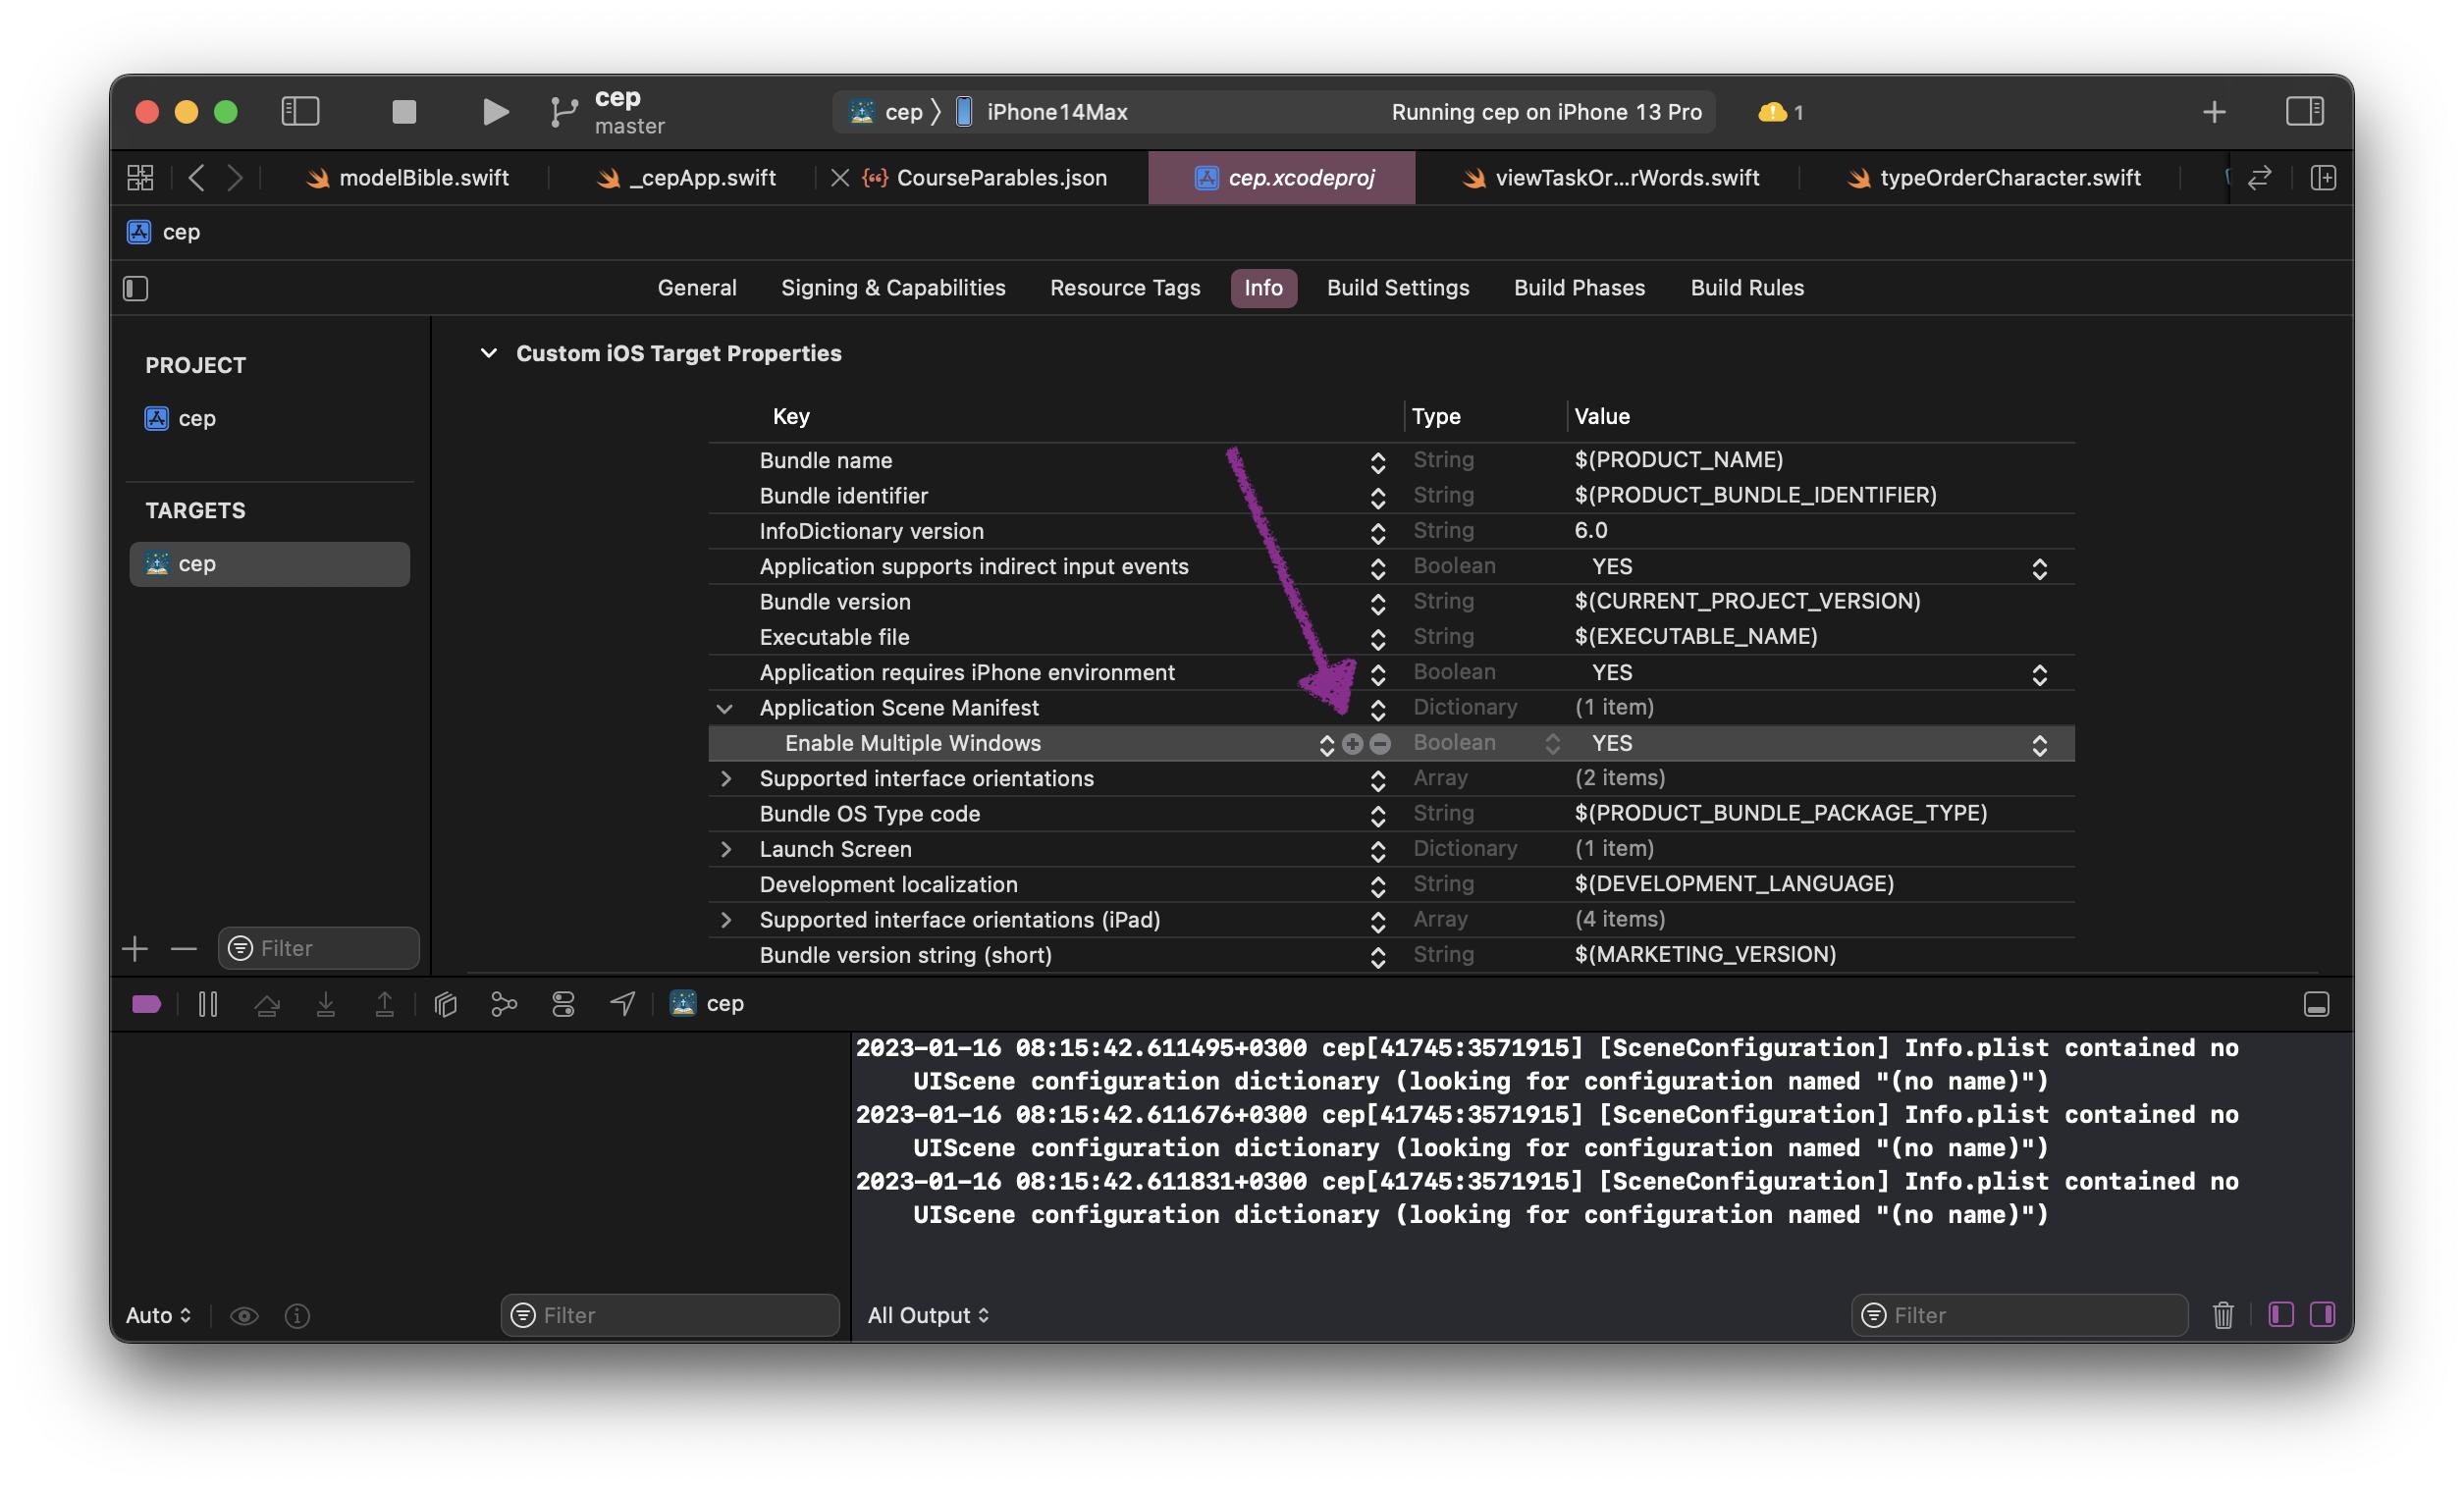
Task: Open _cepApp.swift editor tab
Action: [x=686, y=178]
